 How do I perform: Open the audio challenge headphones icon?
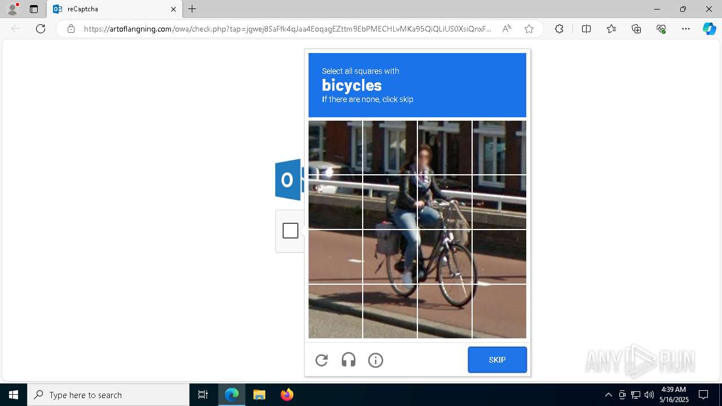pyautogui.click(x=349, y=360)
